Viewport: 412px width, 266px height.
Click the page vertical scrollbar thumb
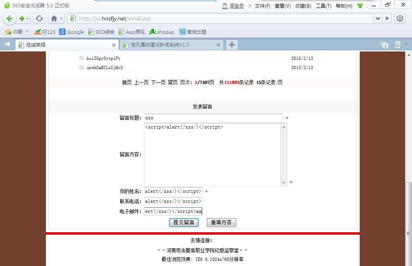(408, 224)
